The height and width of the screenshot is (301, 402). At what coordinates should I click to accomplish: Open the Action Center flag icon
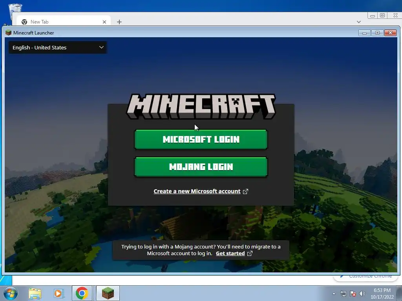[x=353, y=294]
